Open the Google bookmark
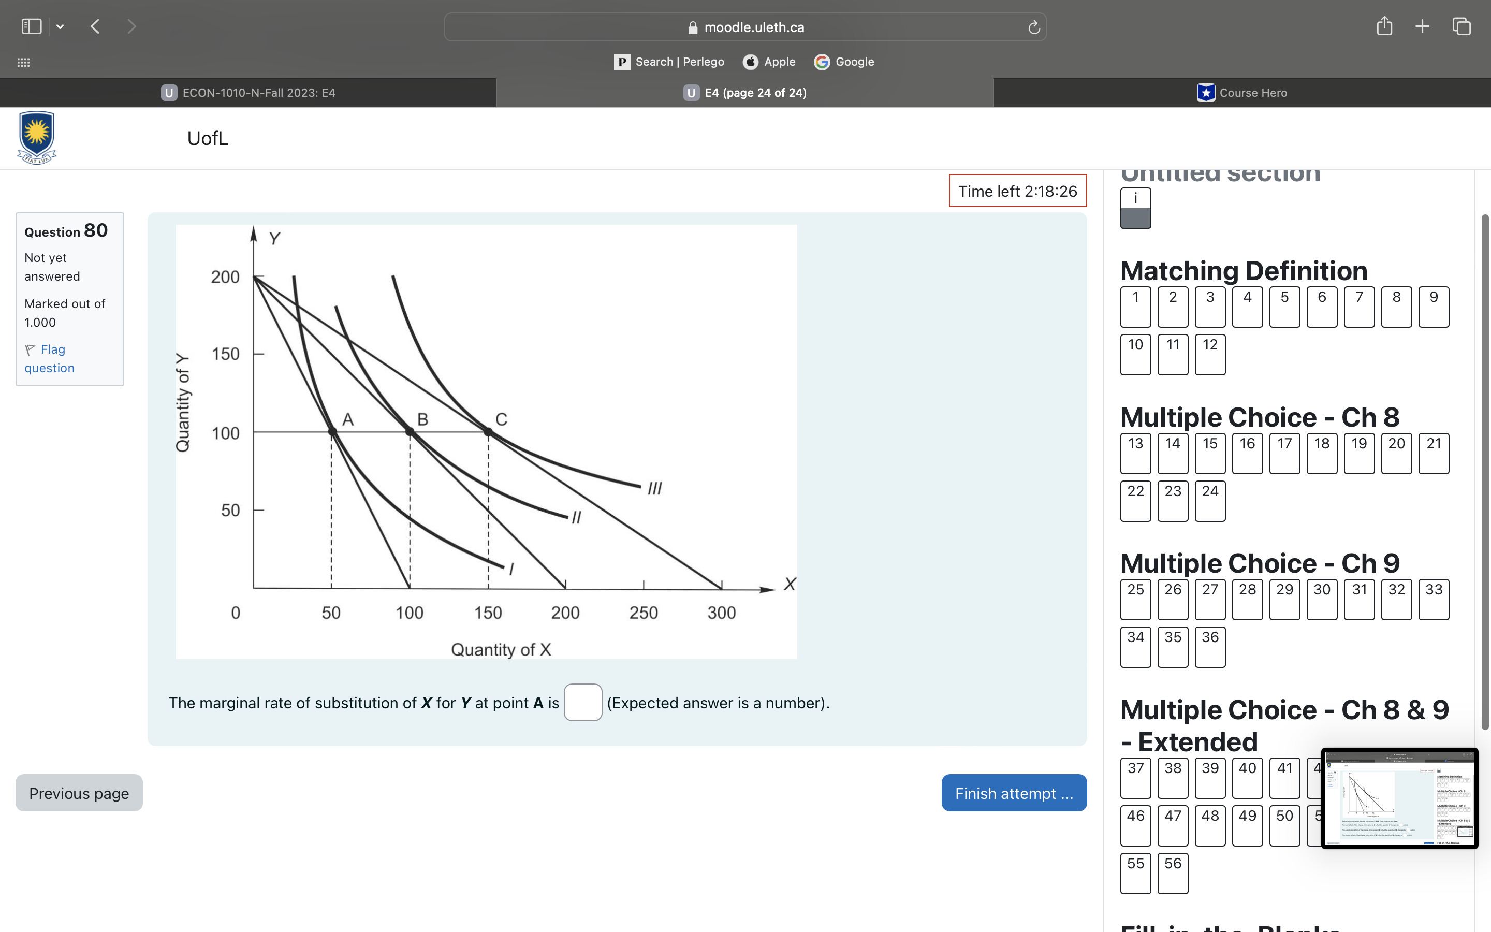 click(x=844, y=62)
